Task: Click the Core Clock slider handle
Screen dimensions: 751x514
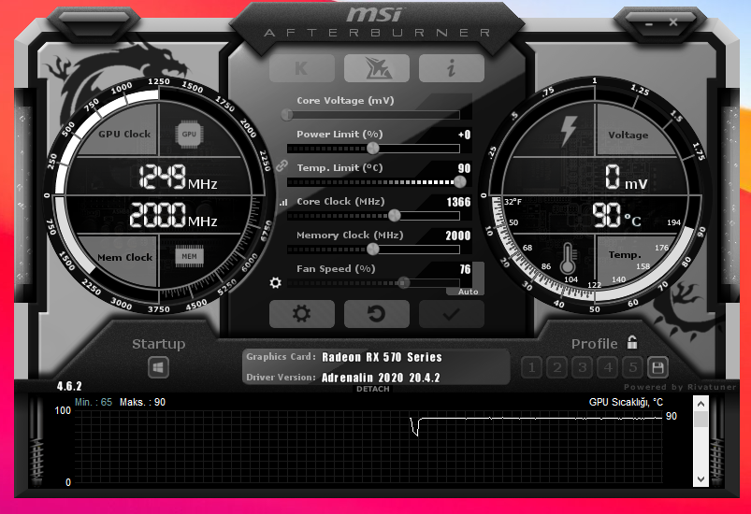Action: point(394,215)
